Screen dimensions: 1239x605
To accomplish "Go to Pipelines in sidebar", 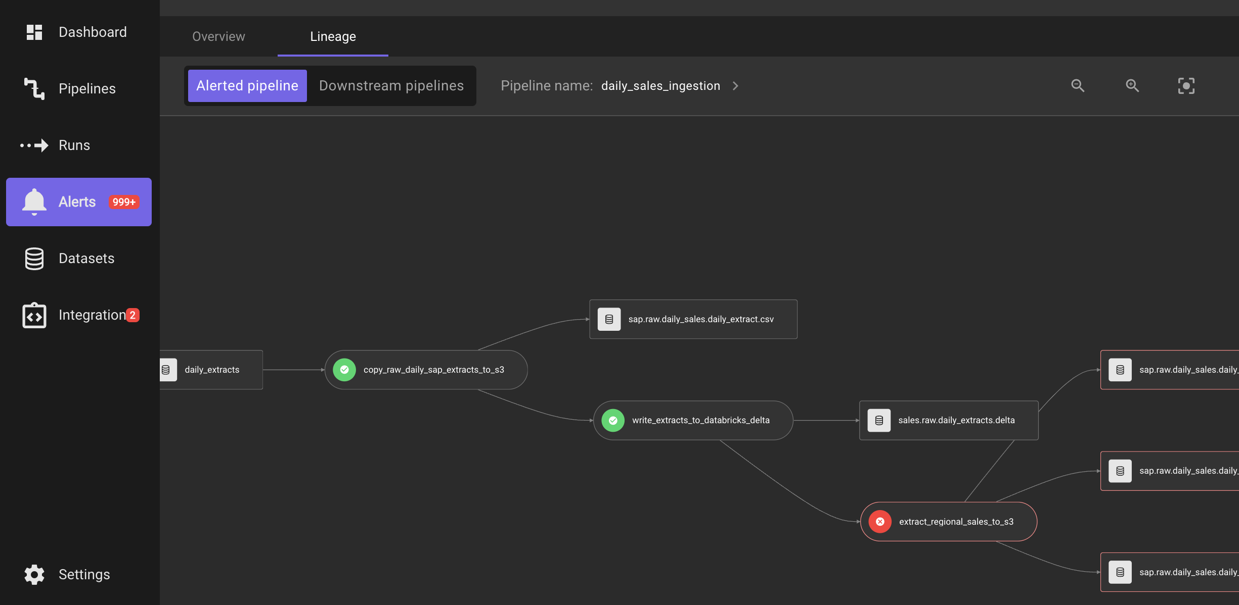I will pyautogui.click(x=87, y=89).
